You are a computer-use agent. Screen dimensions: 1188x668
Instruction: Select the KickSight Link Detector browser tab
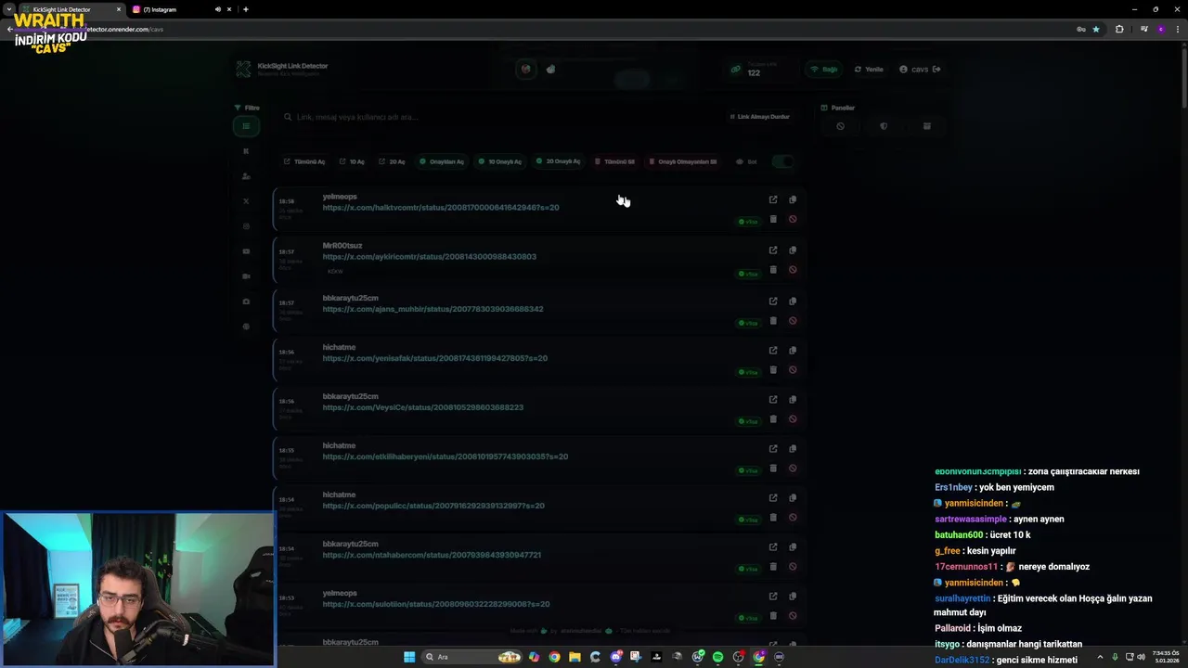71,9
